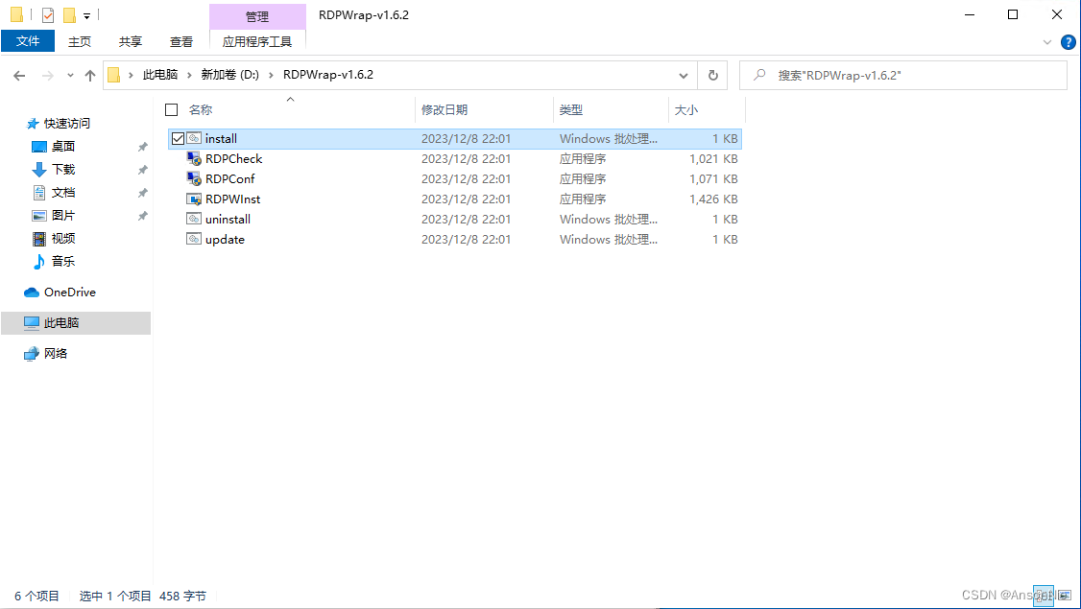Sort by 类型 column
The height and width of the screenshot is (609, 1081).
[571, 109]
